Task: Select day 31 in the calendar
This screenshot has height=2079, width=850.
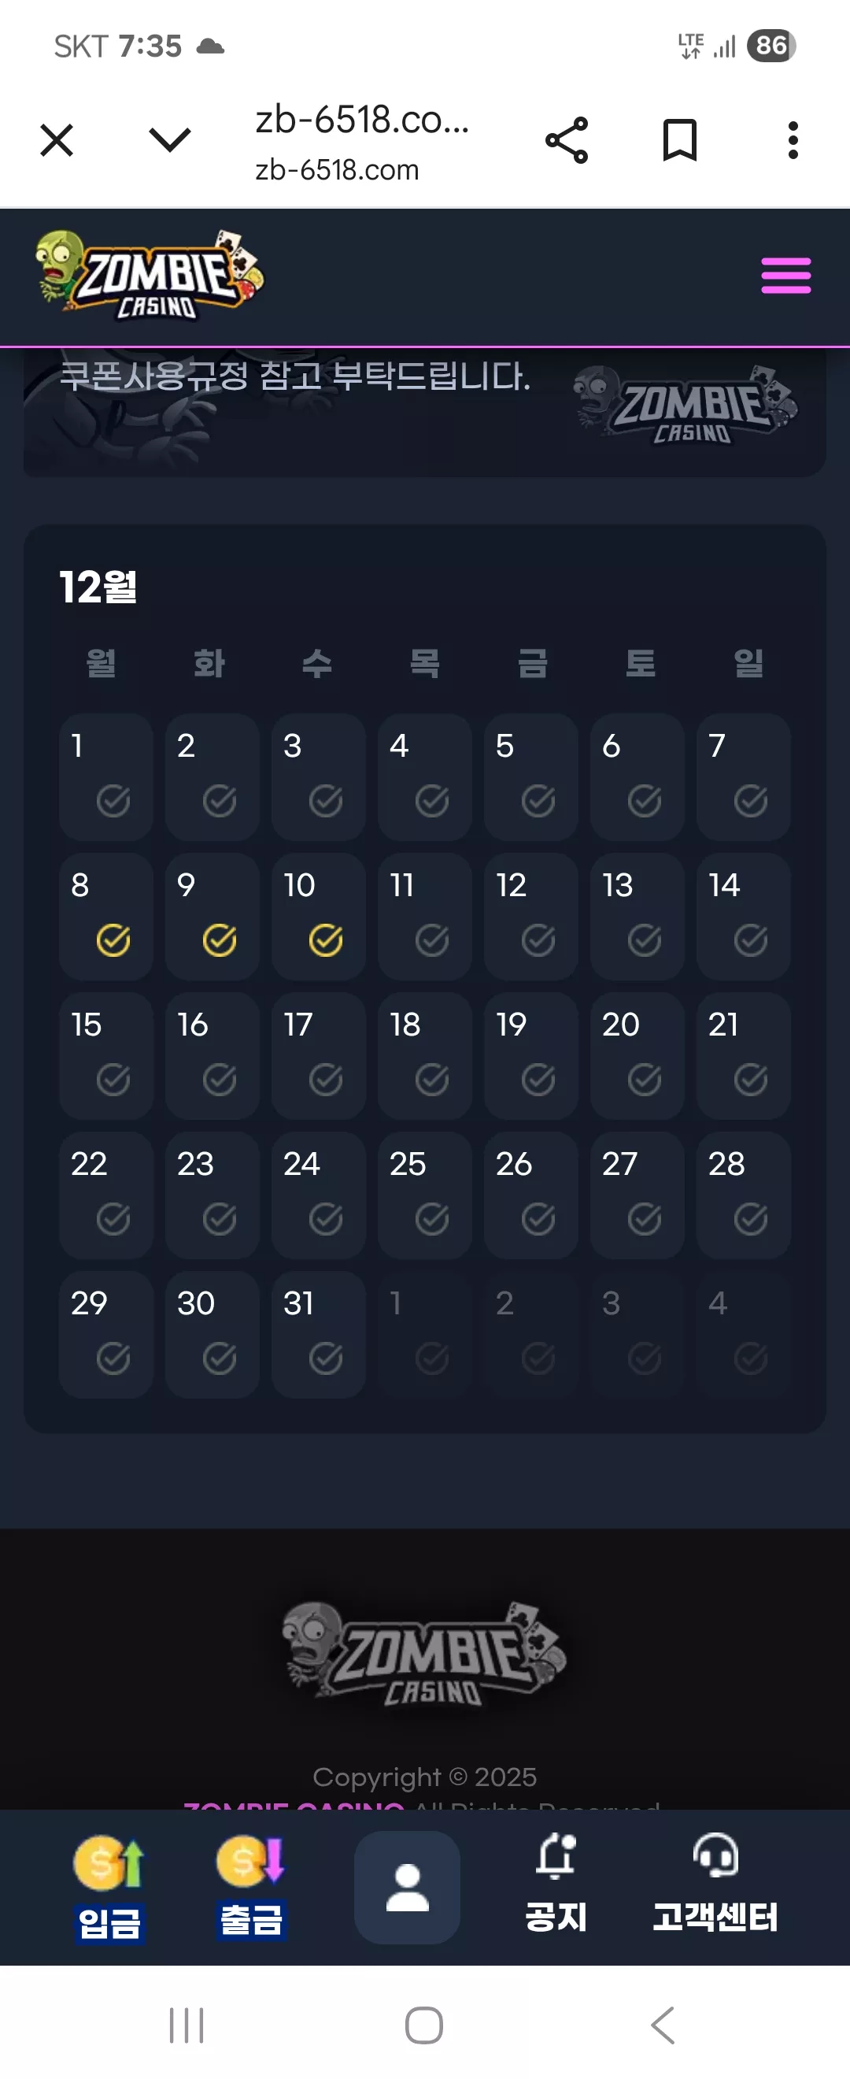Action: (319, 1335)
